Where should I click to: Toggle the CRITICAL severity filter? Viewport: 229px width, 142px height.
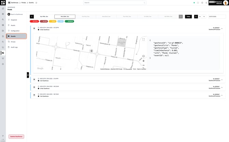[34, 21]
